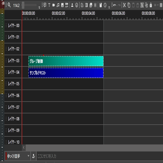Paste from the clipboard icon
The image size is (163, 163).
pyautogui.click(x=133, y=5)
